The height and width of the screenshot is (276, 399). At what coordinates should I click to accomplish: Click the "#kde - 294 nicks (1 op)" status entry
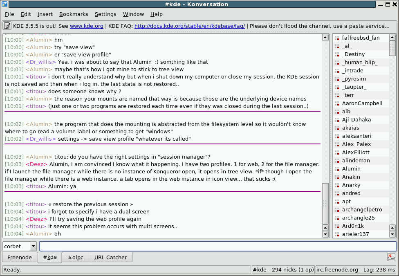pos(283,269)
